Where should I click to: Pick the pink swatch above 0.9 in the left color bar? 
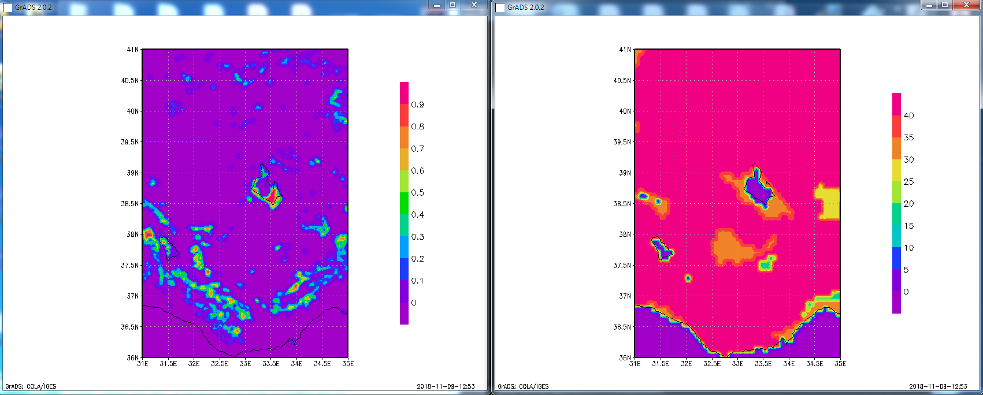coord(404,94)
